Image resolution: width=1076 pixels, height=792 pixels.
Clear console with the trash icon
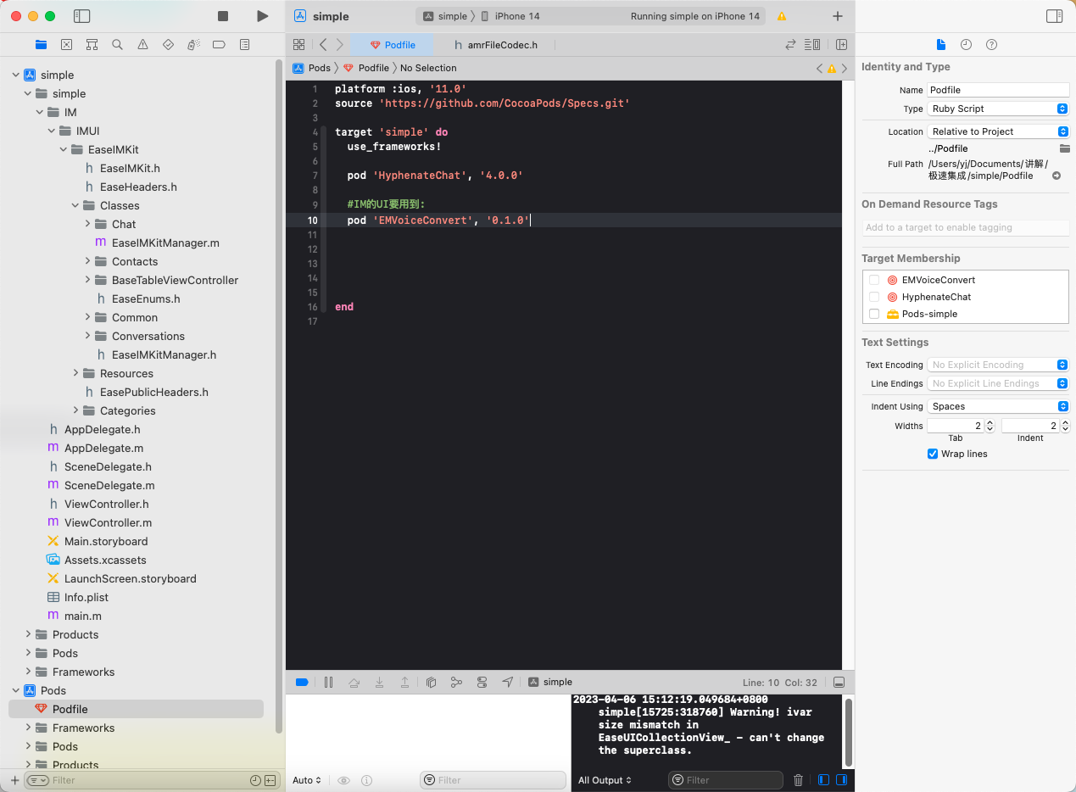798,780
